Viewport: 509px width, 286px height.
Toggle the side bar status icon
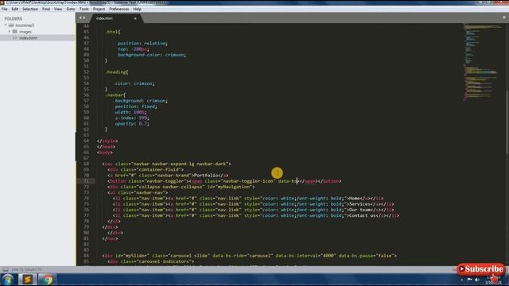click(x=6, y=269)
